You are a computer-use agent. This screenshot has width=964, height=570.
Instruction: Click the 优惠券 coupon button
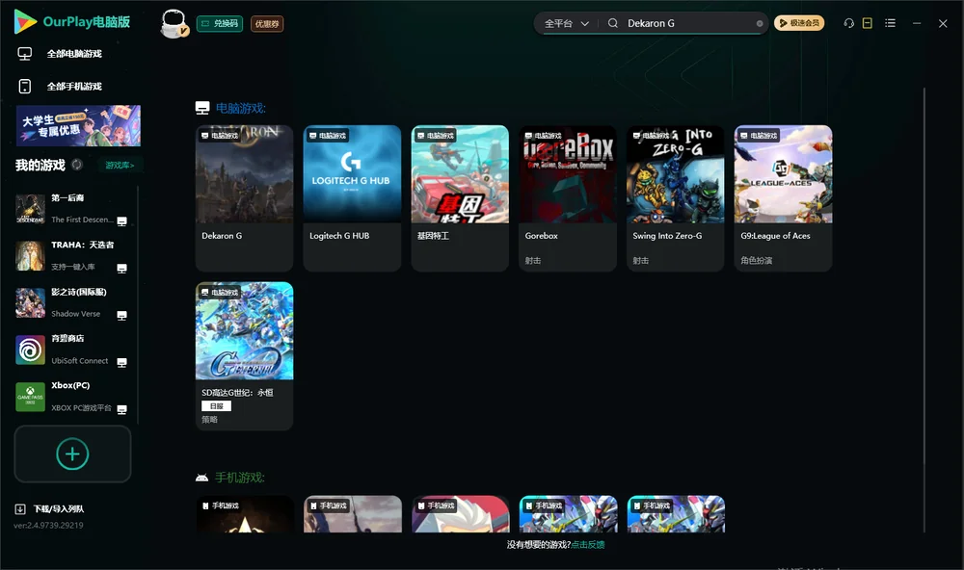(x=267, y=23)
